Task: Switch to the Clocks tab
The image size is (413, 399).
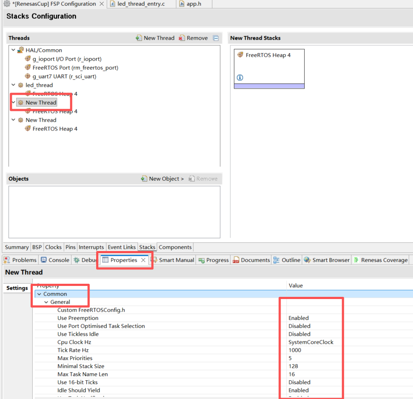Action: coord(53,247)
